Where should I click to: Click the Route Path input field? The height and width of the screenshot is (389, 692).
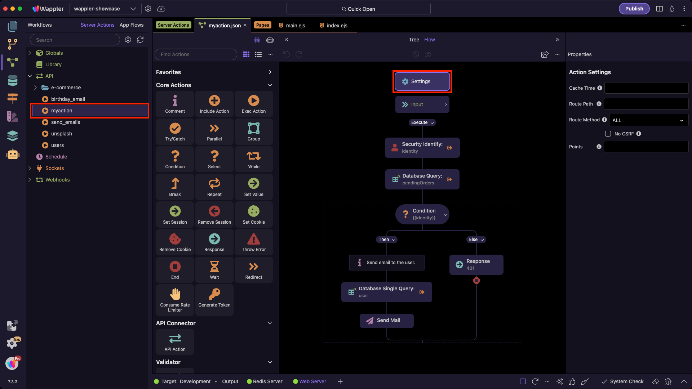[646, 104]
